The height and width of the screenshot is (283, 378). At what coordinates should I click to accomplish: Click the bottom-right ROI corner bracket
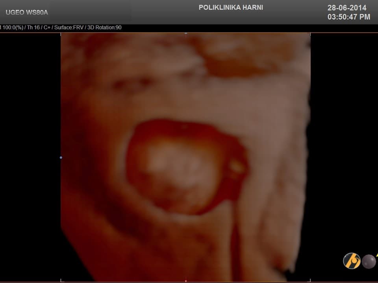click(x=310, y=280)
